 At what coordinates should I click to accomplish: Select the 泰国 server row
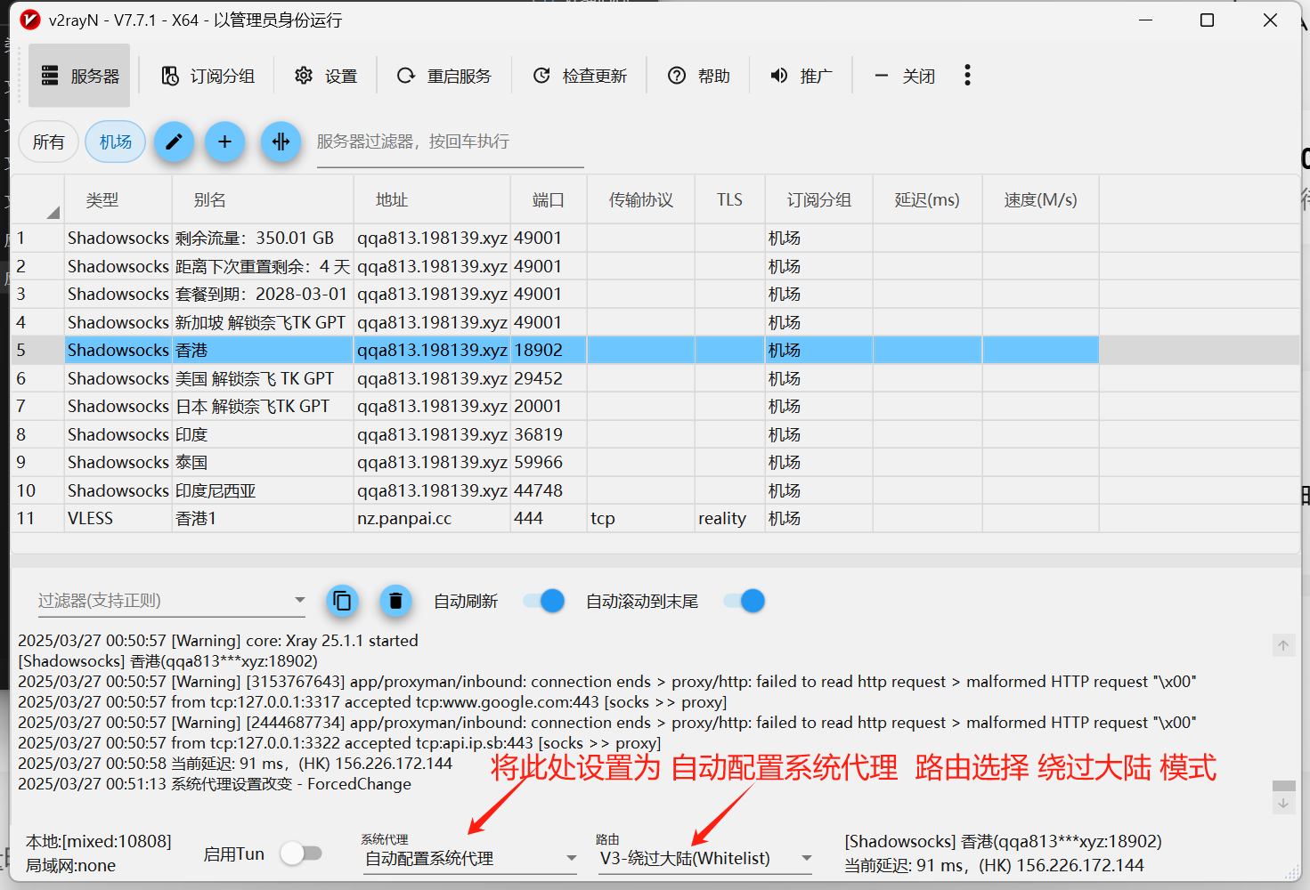(555, 462)
